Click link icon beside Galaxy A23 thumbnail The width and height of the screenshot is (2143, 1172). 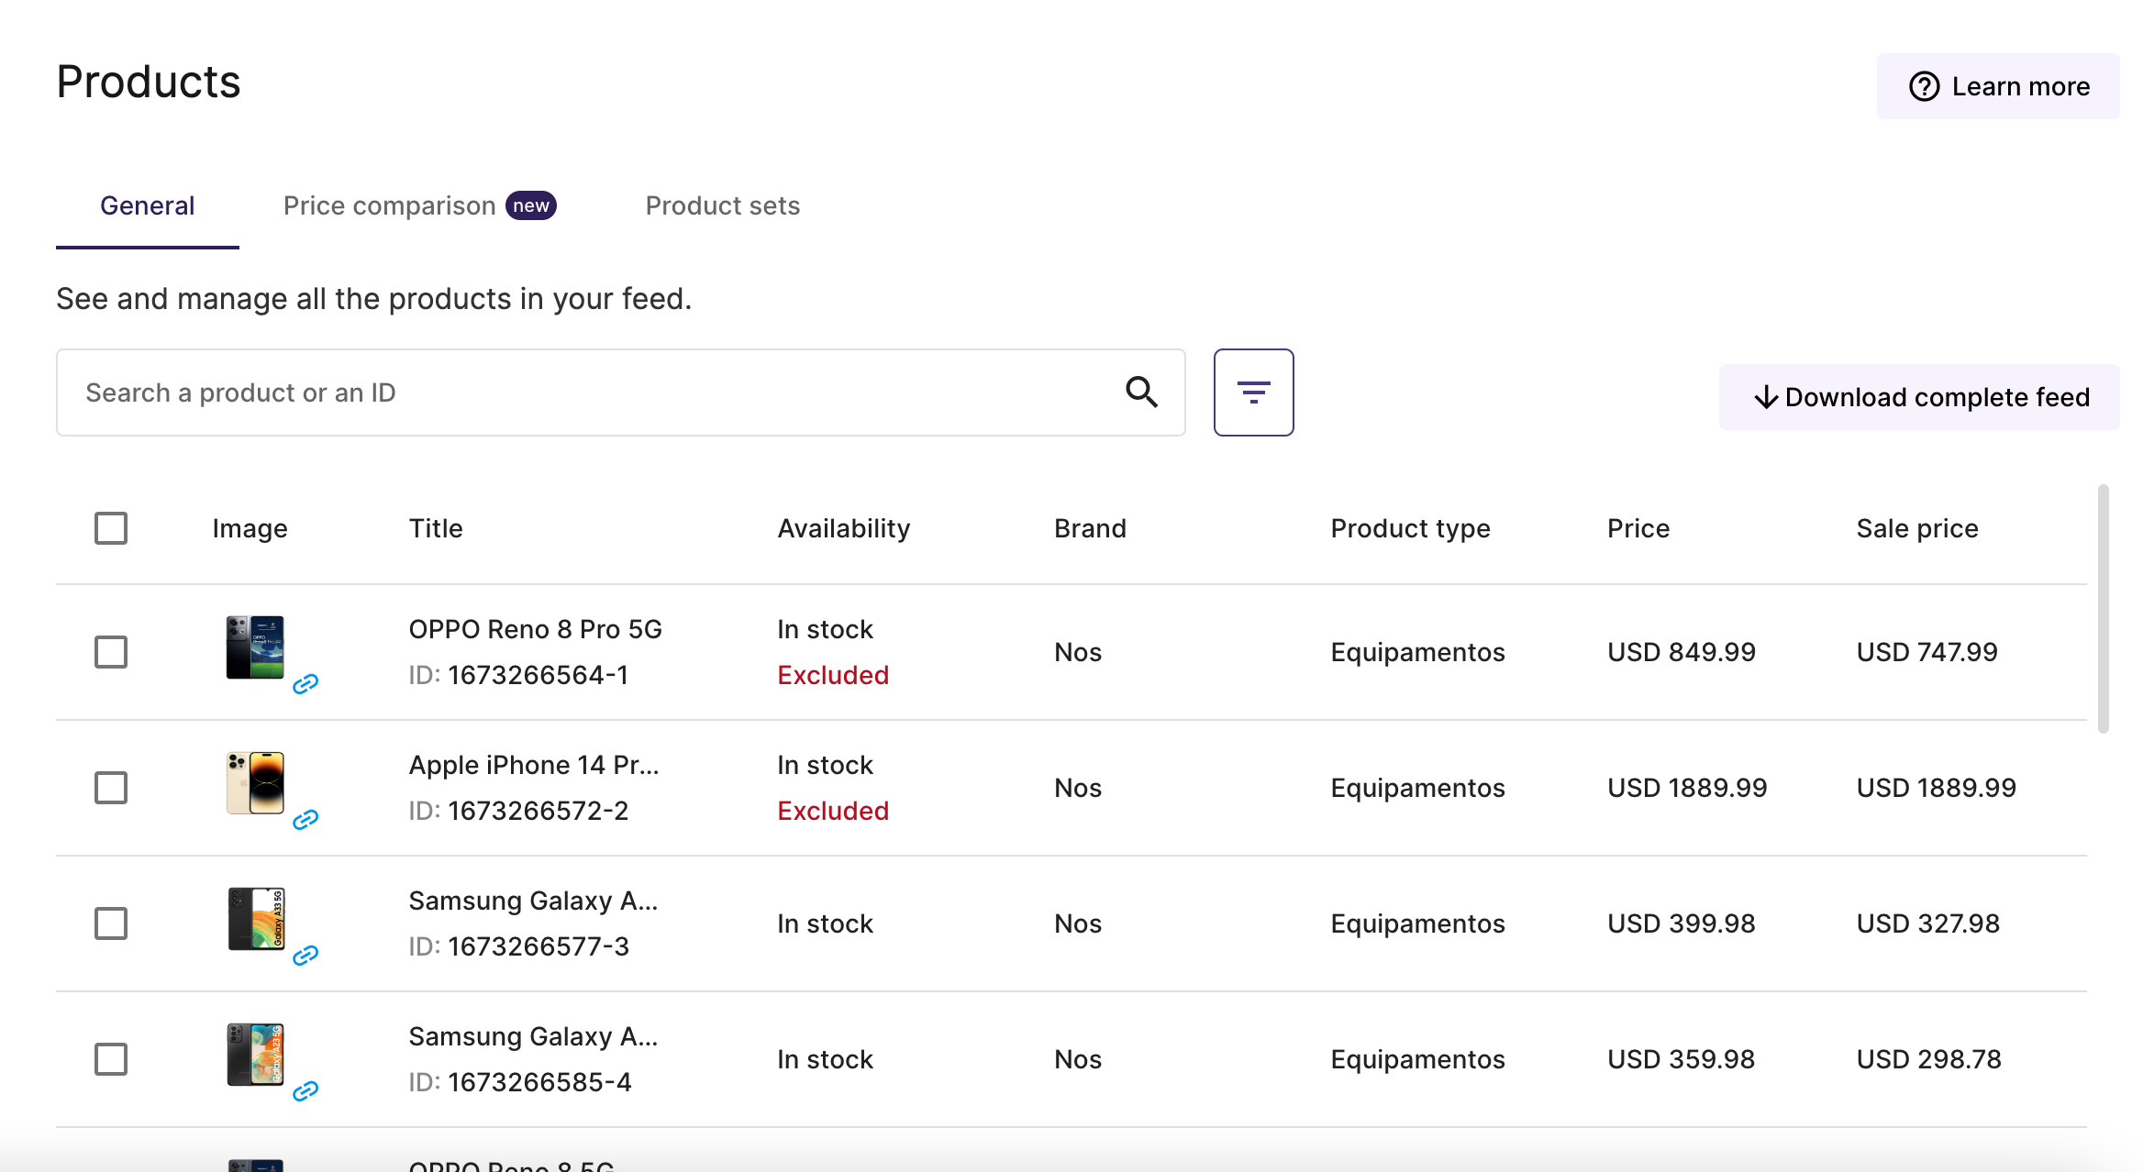click(x=305, y=1090)
